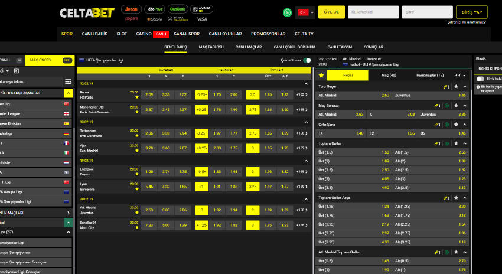Enable the Hızlı bahis toggle
This screenshot has width=502, height=274.
pyautogui.click(x=480, y=79)
